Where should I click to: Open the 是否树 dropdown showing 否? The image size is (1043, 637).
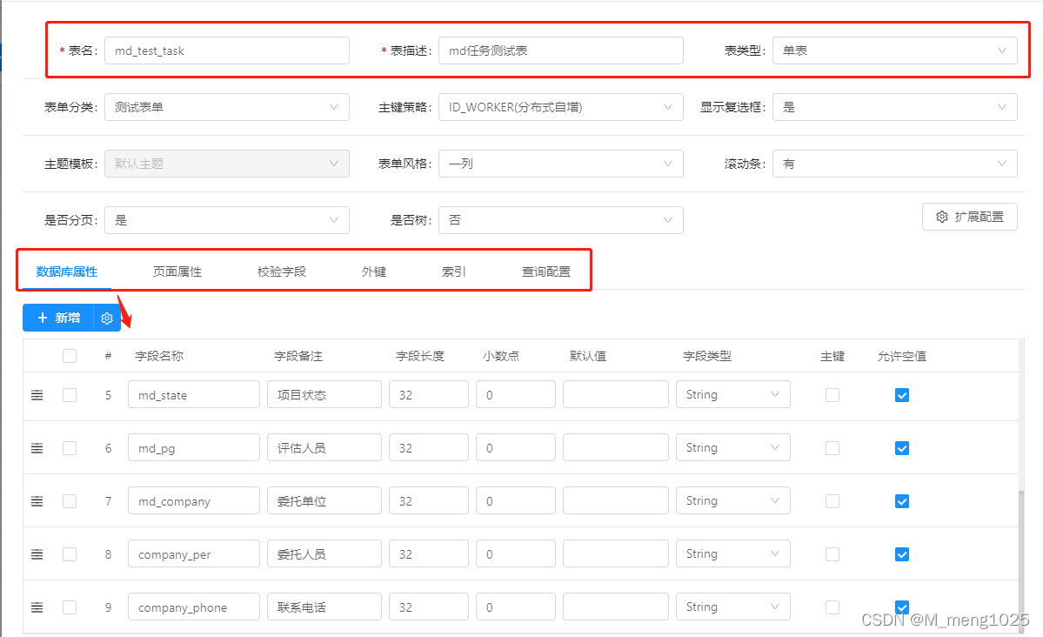561,220
